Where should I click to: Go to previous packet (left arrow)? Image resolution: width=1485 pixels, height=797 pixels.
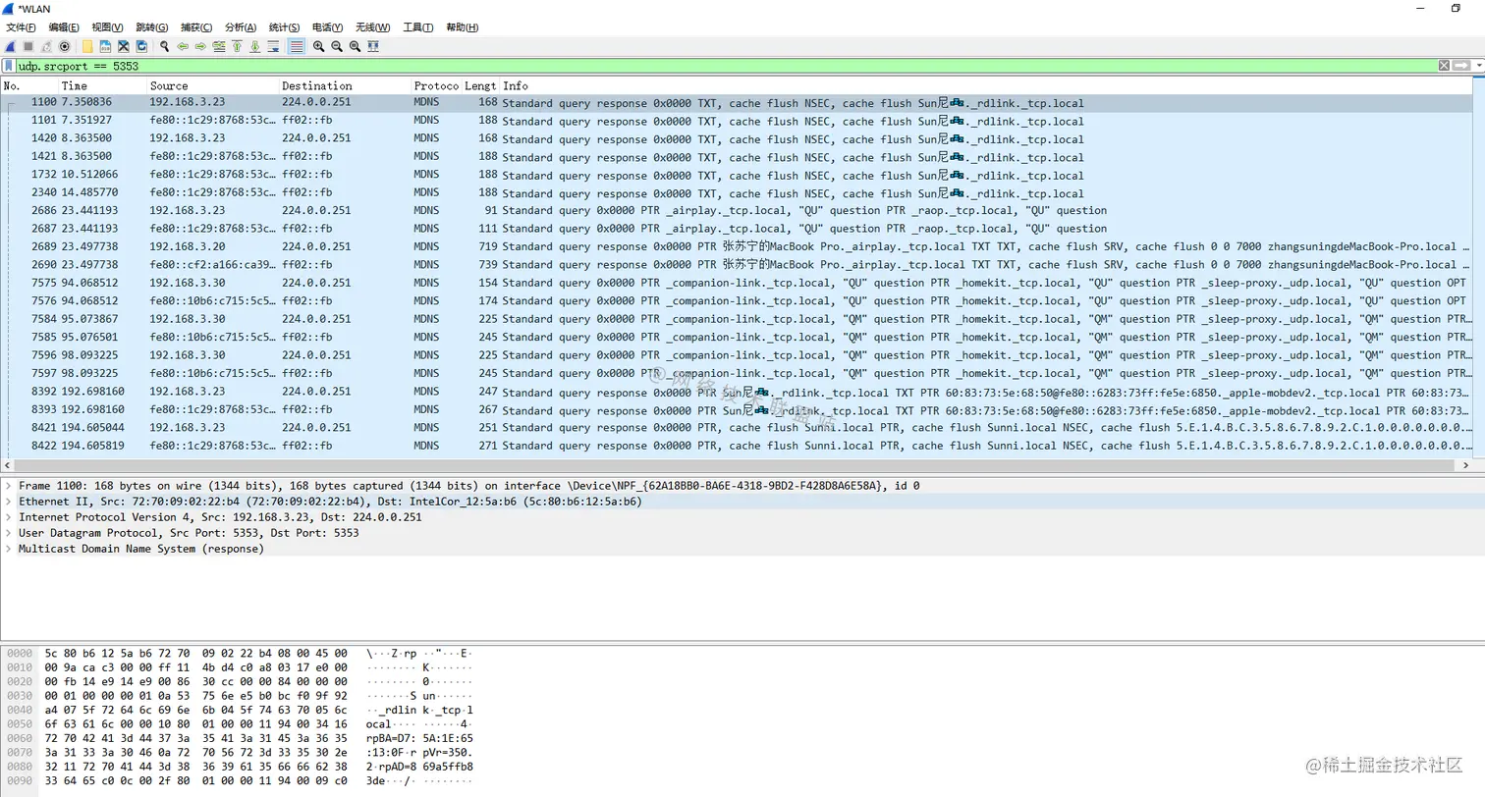pyautogui.click(x=183, y=46)
